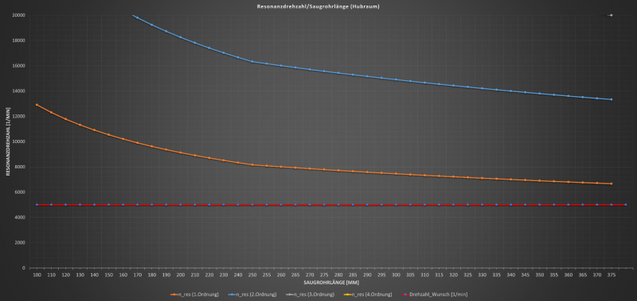Click the 20000 label on the vertical axis

19,15
